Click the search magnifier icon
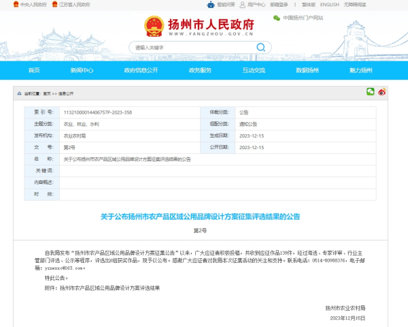The width and height of the screenshot is (408, 327). [x=260, y=47]
